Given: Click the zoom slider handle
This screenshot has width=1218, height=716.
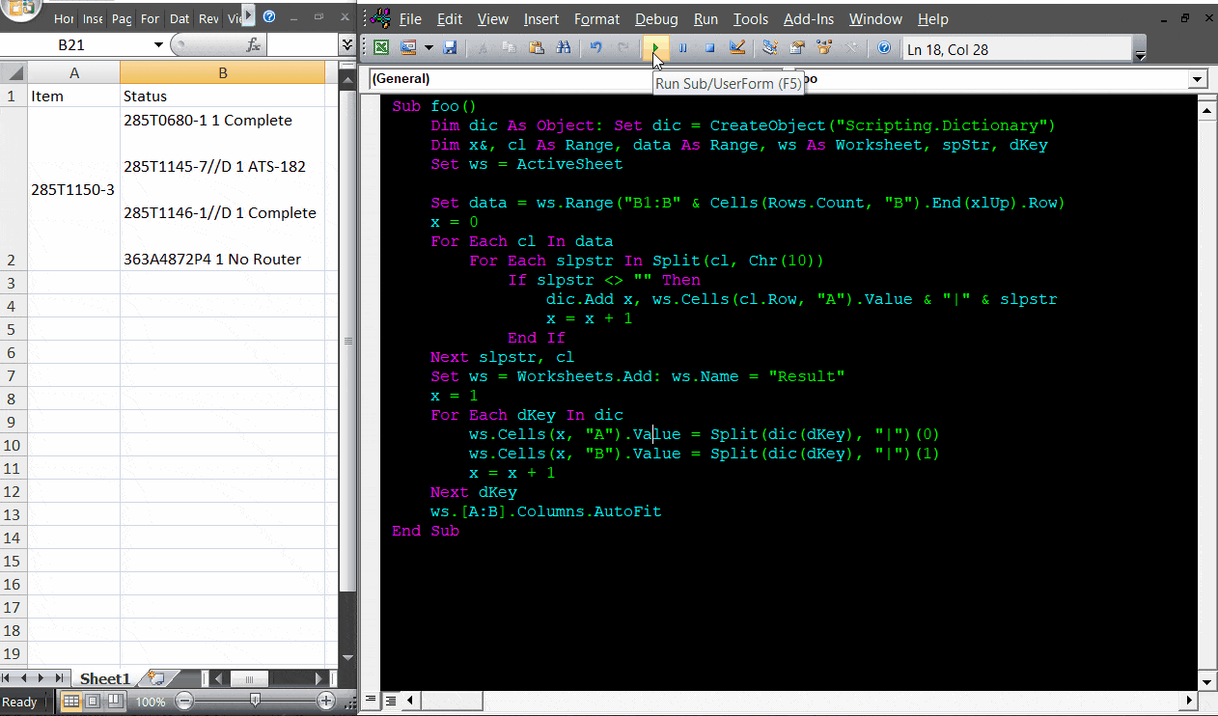Looking at the screenshot, I should click(x=255, y=702).
